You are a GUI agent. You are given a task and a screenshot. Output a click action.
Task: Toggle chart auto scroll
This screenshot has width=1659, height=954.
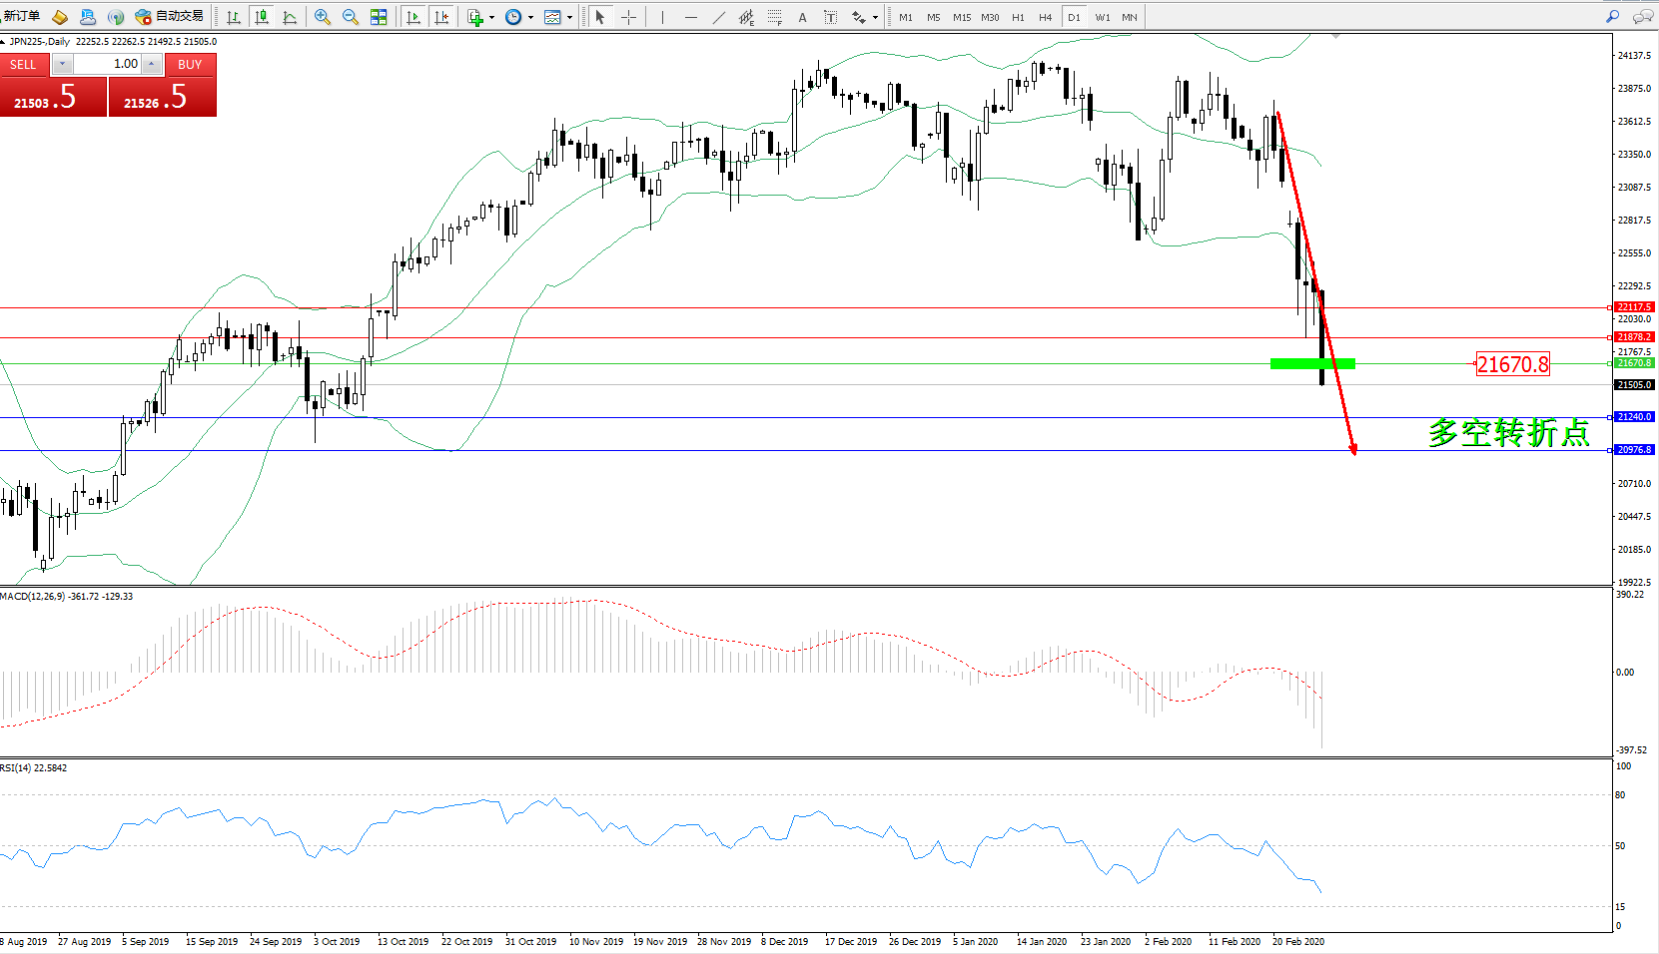click(414, 17)
